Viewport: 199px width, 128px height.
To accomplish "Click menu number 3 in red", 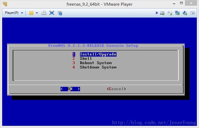I will pos(74,63).
